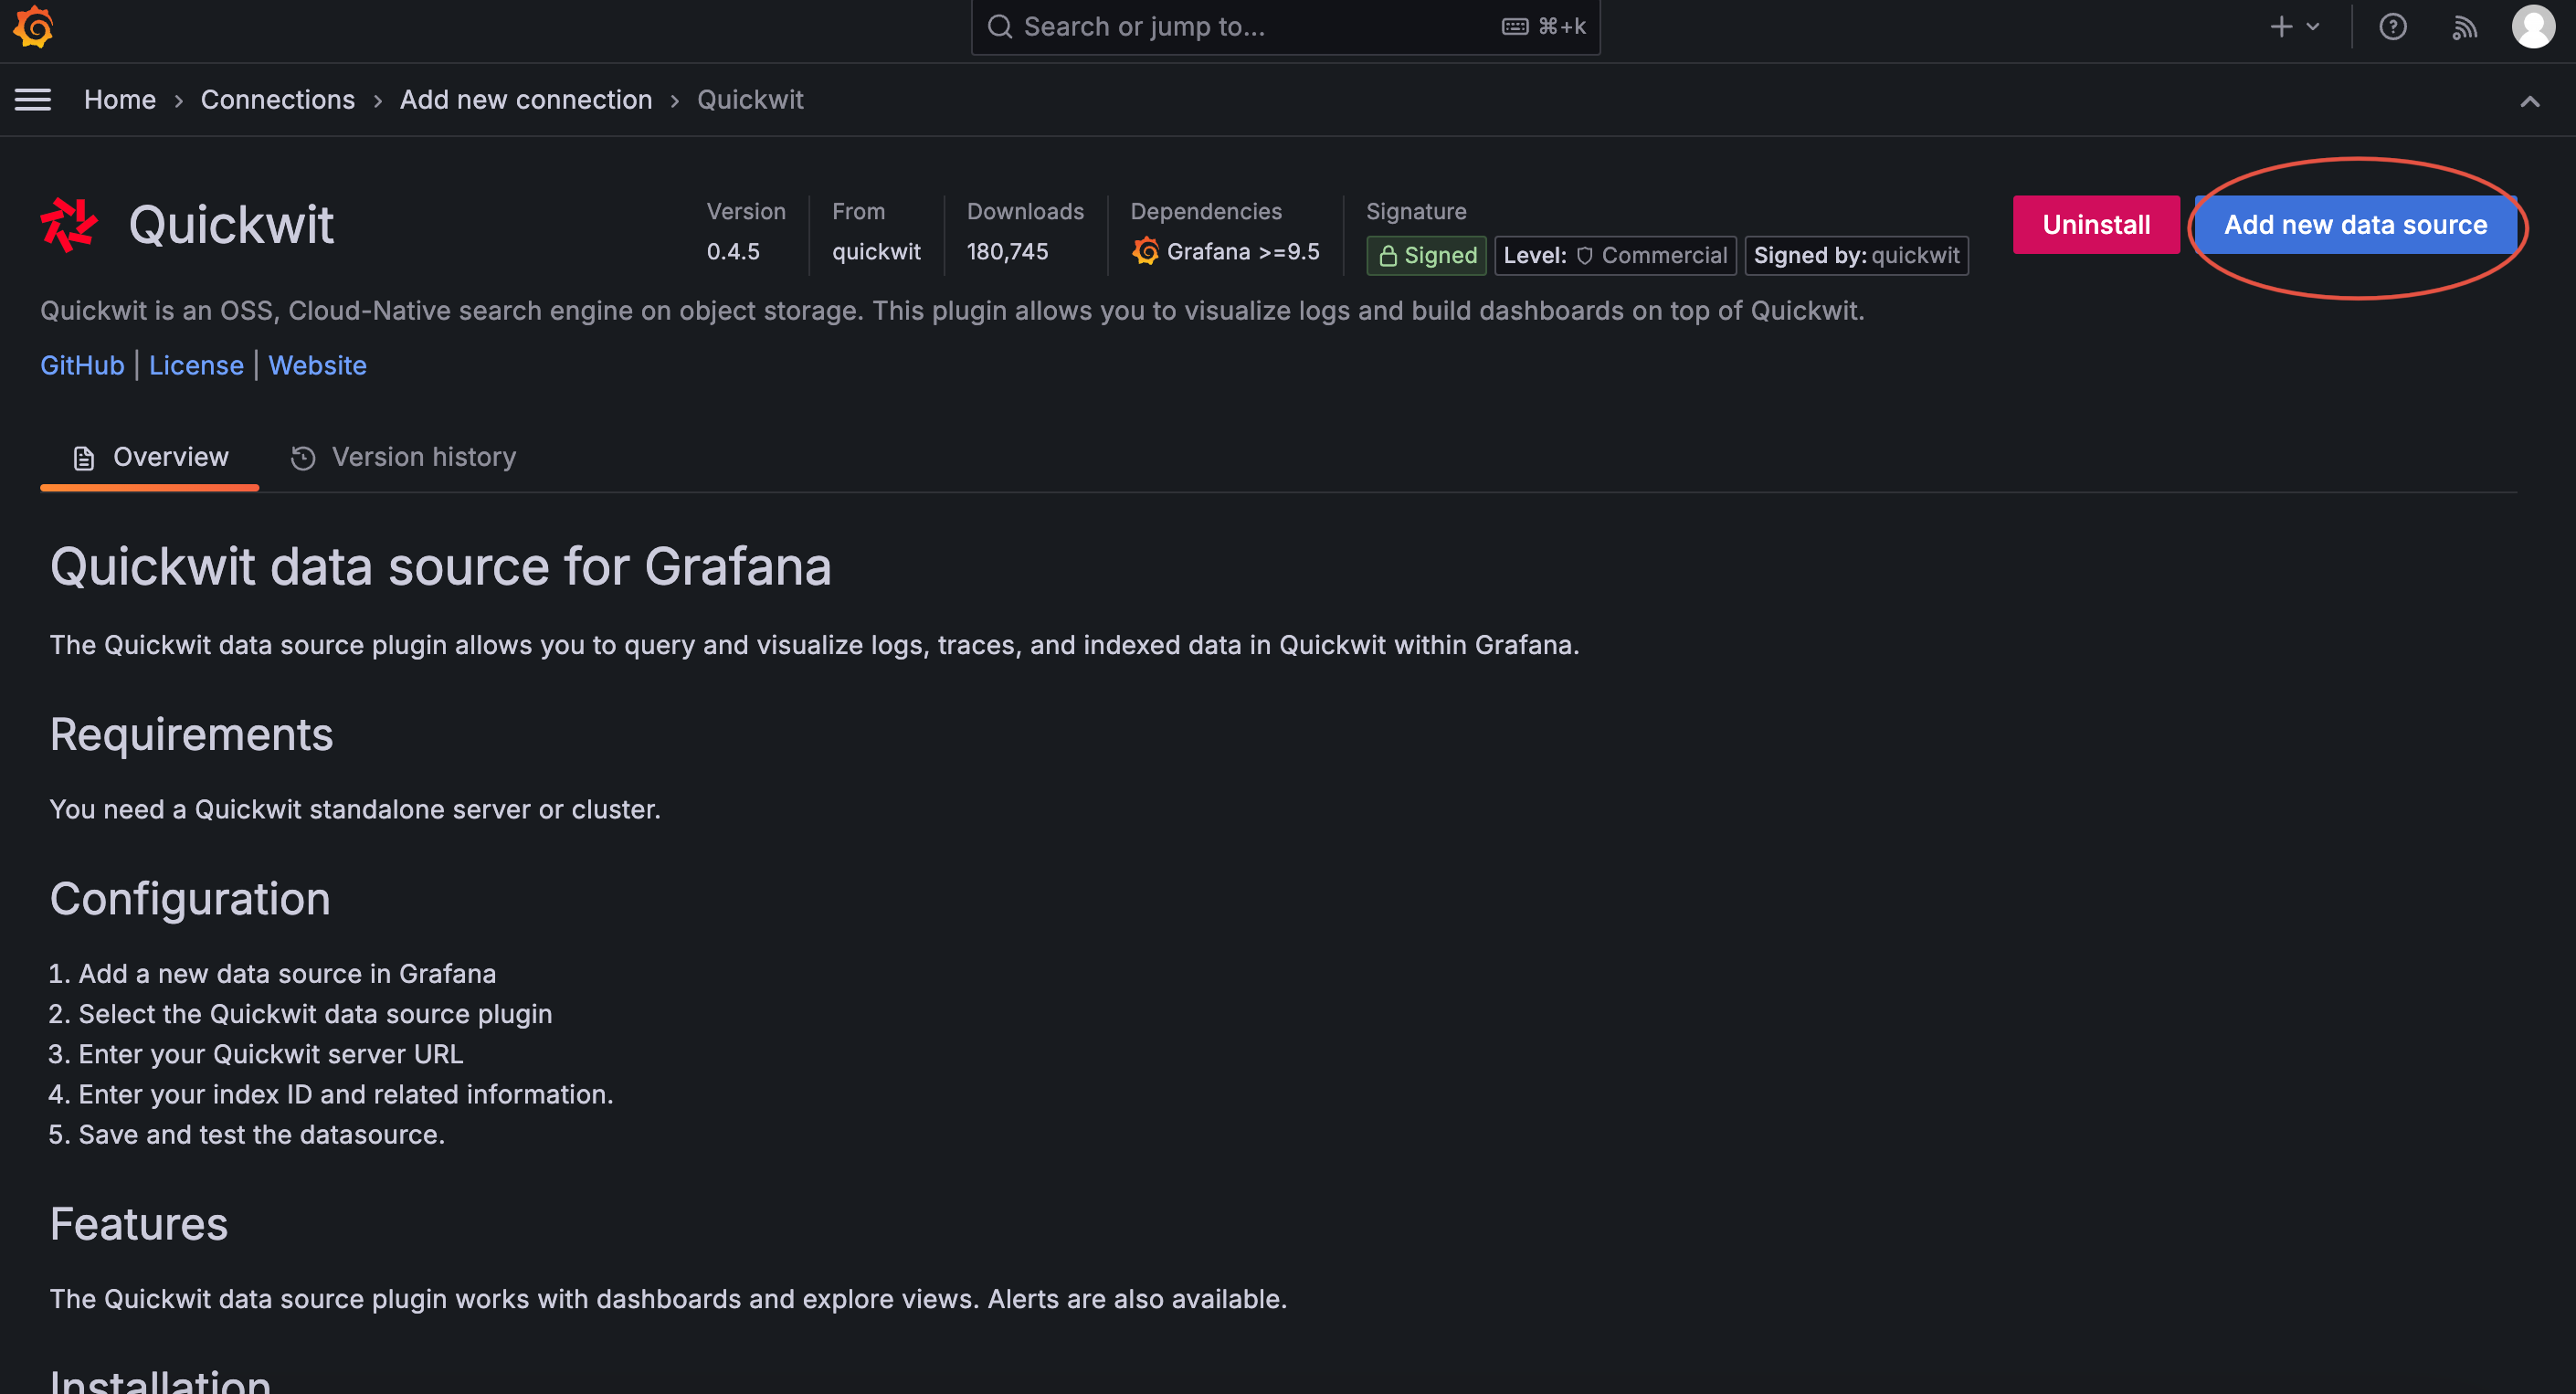Screen dimensions: 2576x1394
Task: Expand the plus menu dropdown arrow
Action: click(2313, 27)
